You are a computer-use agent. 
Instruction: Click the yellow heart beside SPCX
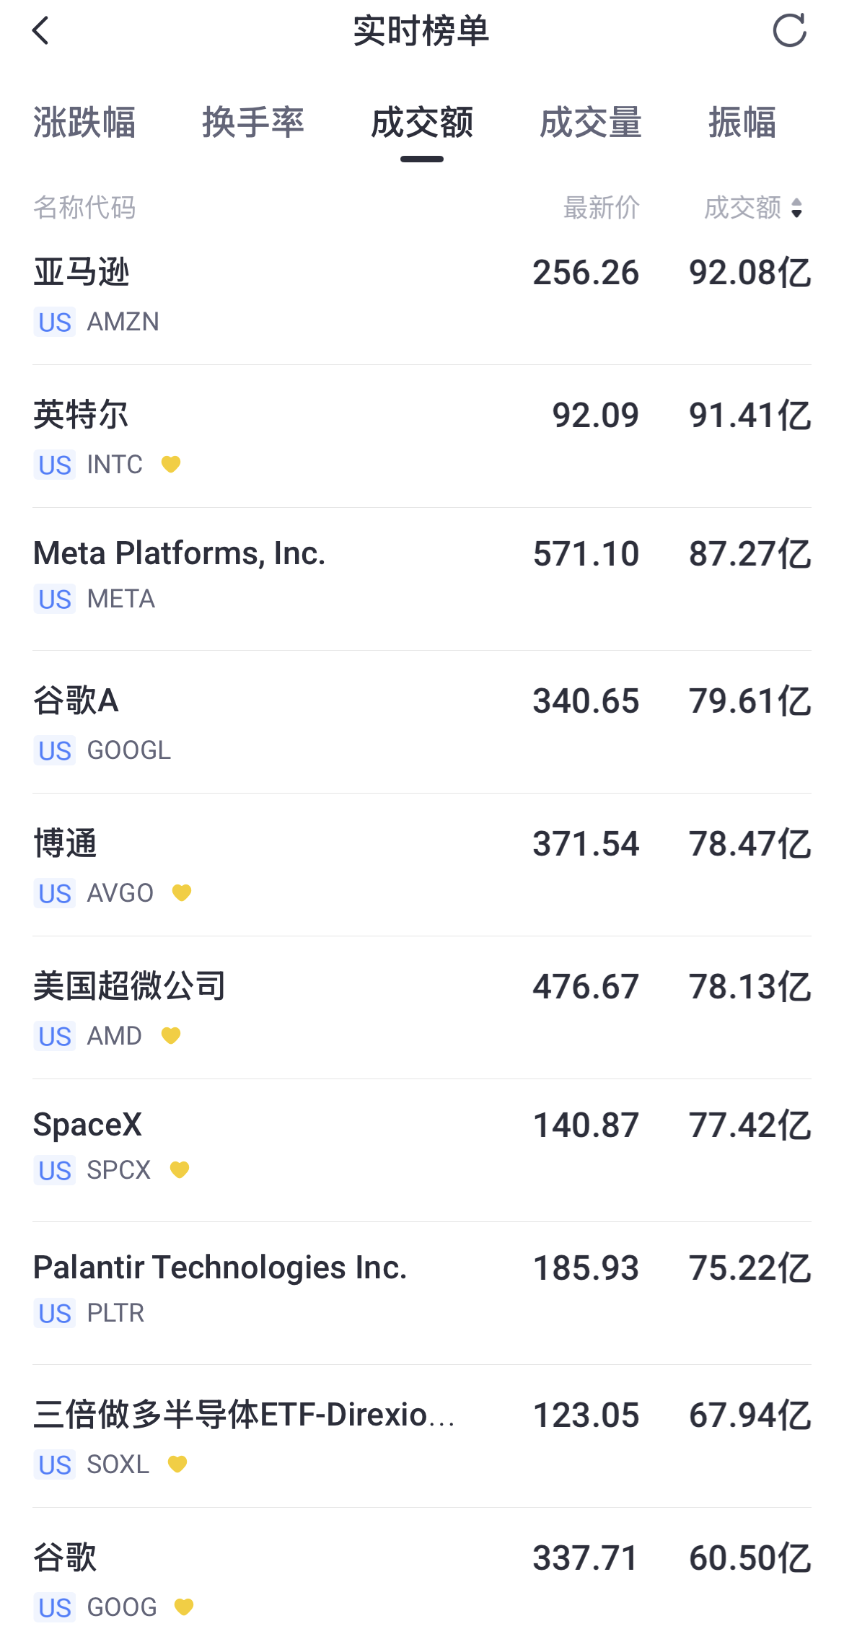tap(180, 1169)
